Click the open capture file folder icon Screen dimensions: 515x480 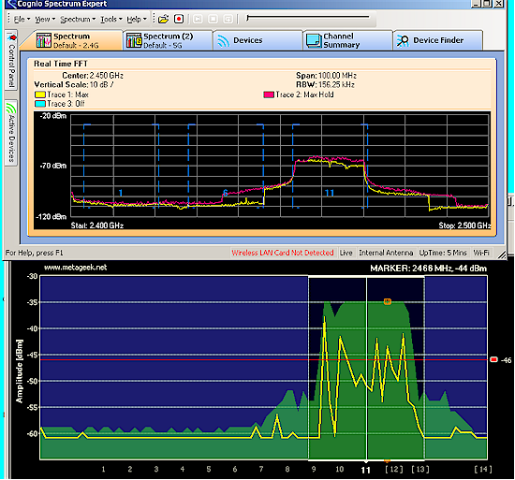pyautogui.click(x=163, y=19)
